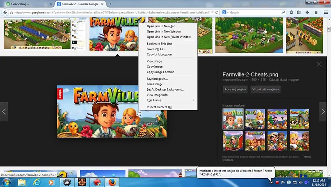331x187 pixels.
Task: Bookmark this page with the star icon
Action: [x=291, y=12]
